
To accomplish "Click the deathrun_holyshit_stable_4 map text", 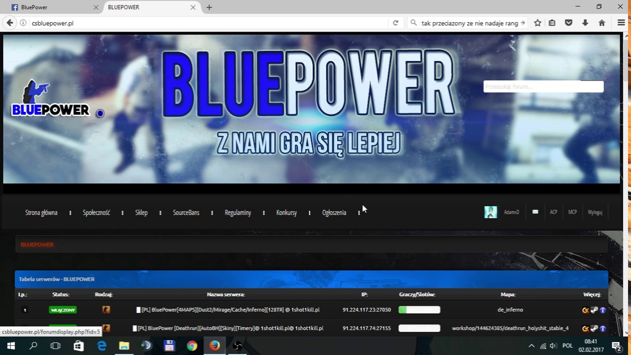I will coord(510,328).
